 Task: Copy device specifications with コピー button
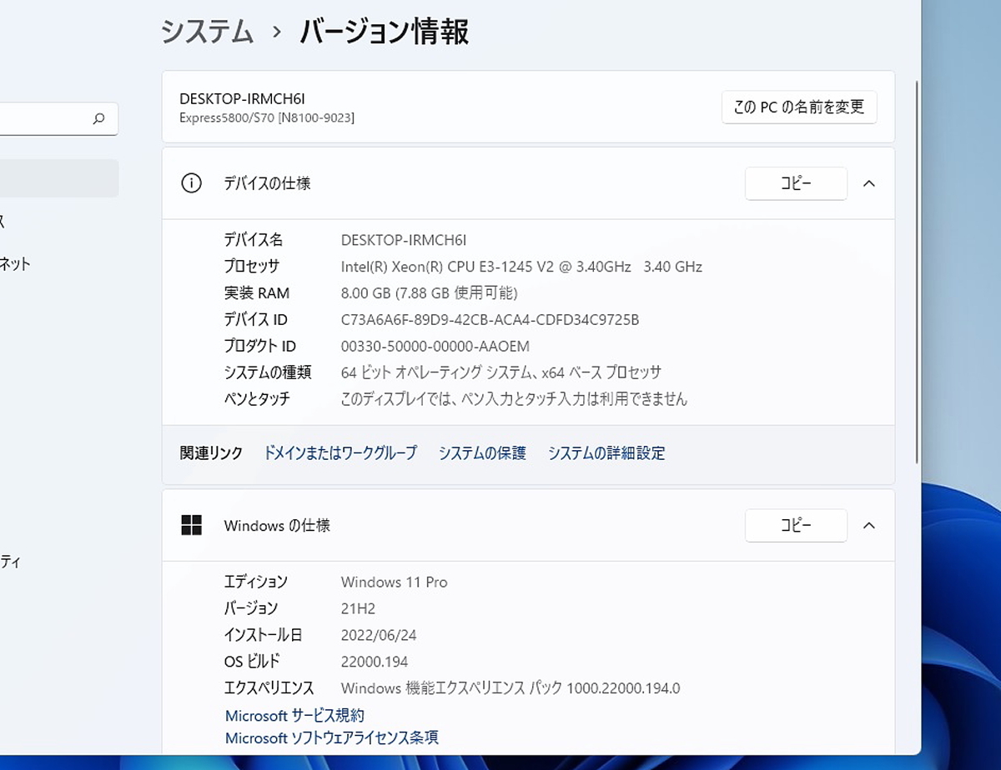click(796, 183)
